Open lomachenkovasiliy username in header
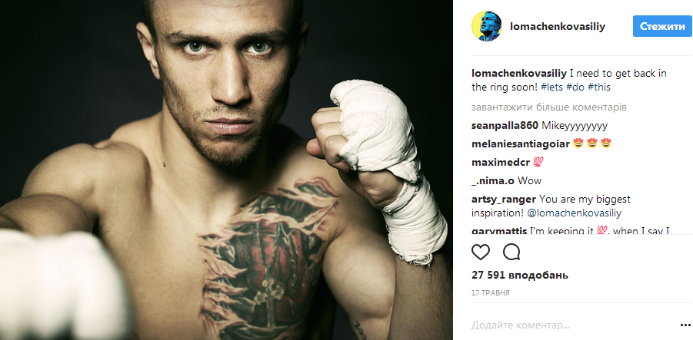This screenshot has height=340, width=693. pyautogui.click(x=558, y=26)
